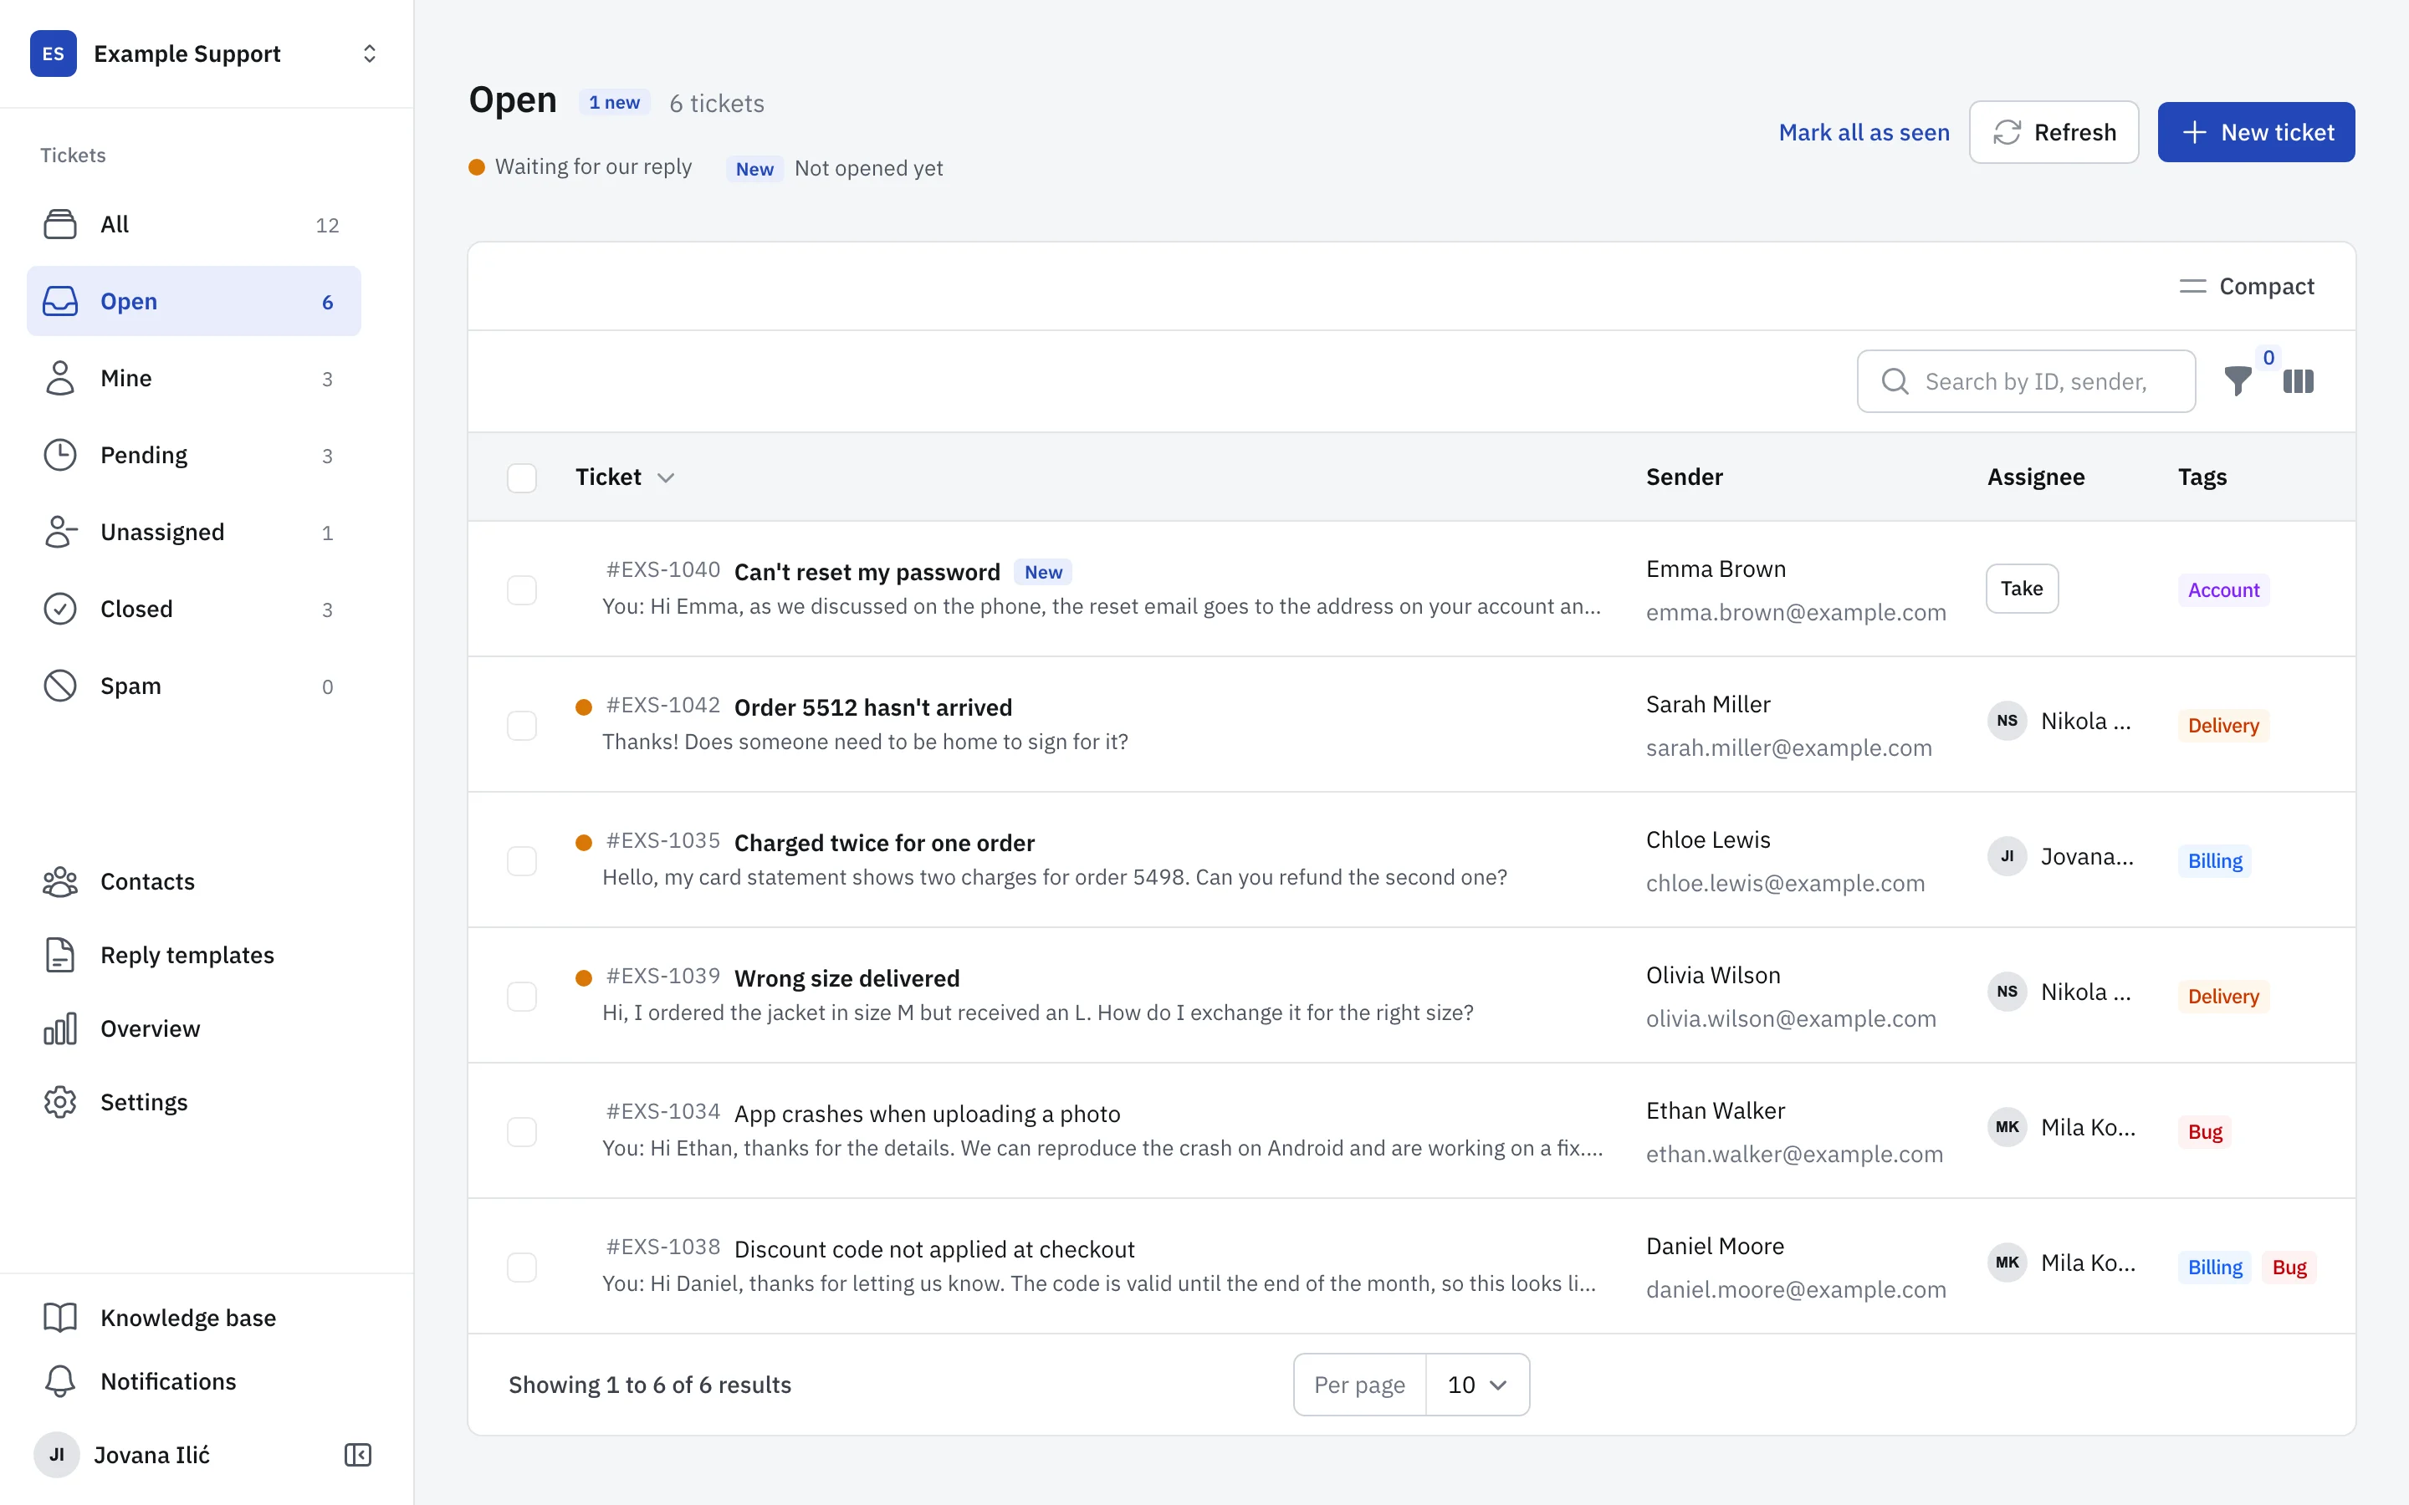
Task: Take the Emma Brown ticket
Action: pyautogui.click(x=2022, y=589)
